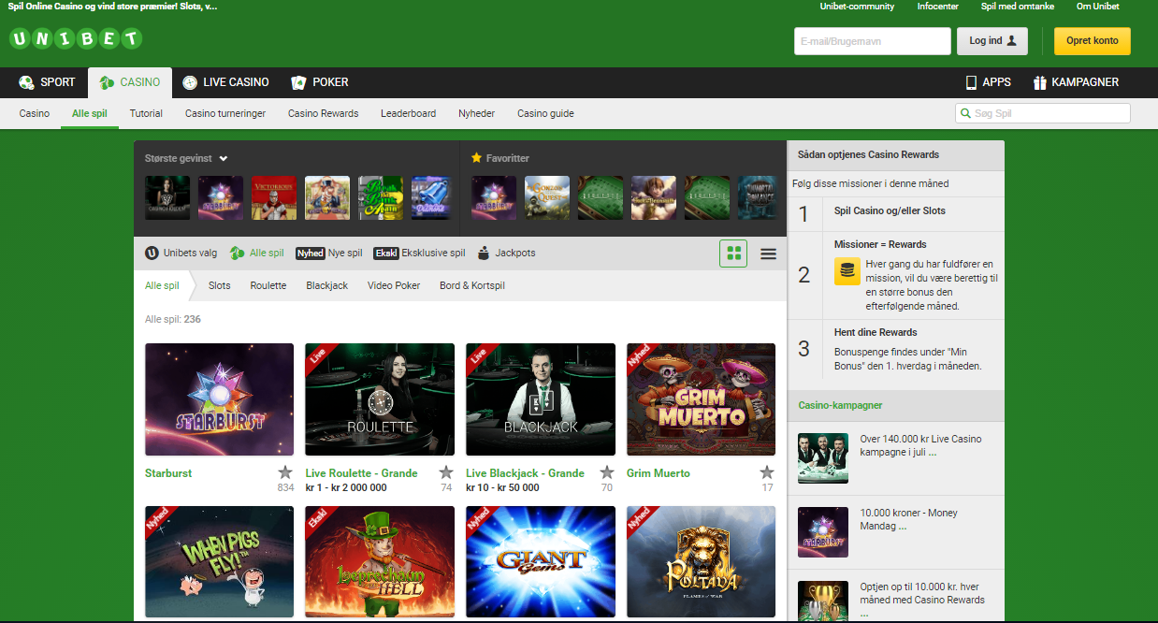Click the Log ind button
Screen dimensions: 1158x623
point(992,41)
